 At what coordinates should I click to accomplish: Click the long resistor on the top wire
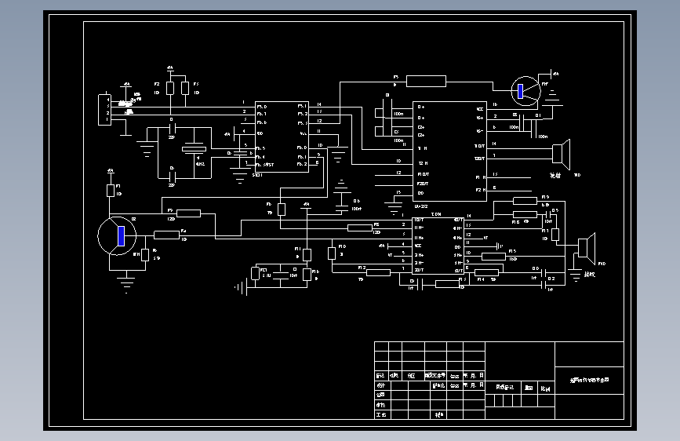pyautogui.click(x=426, y=81)
